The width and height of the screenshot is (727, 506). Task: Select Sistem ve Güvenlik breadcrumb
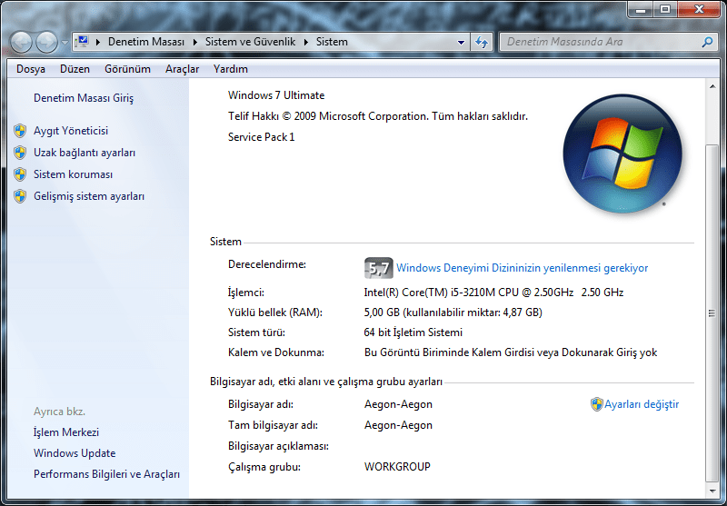click(251, 42)
